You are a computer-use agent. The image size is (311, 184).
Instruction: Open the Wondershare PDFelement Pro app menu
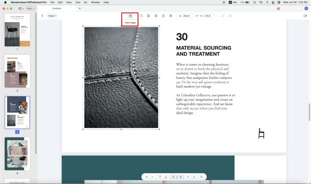pyautogui.click(x=28, y=2)
